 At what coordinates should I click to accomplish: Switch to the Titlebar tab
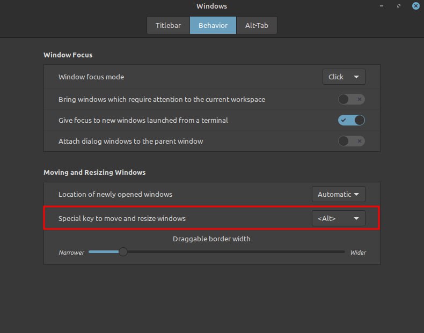click(x=168, y=25)
